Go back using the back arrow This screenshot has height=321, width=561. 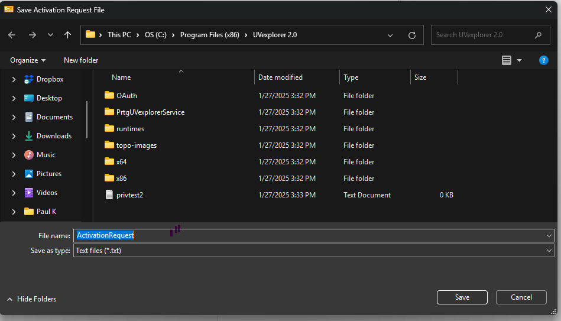coord(12,35)
